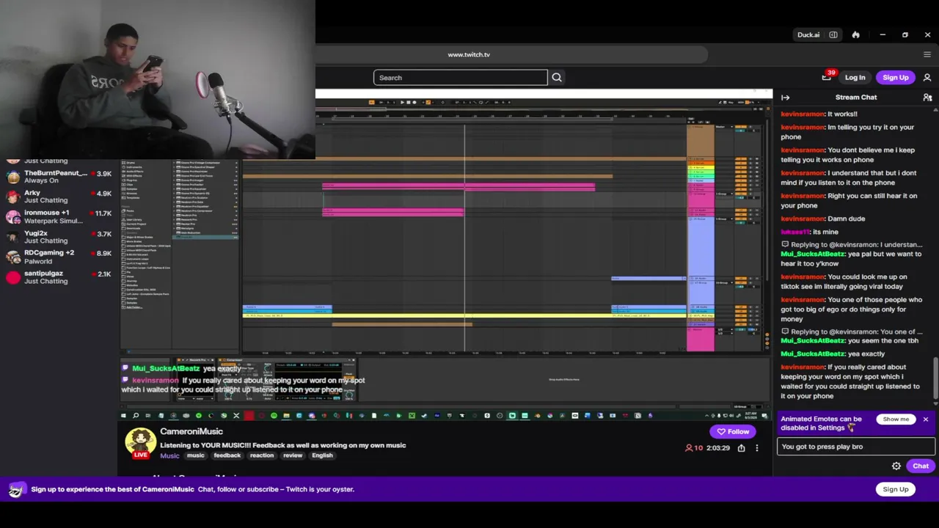This screenshot has height=528, width=939.
Task: Click the Duck.ai button
Action: pyautogui.click(x=808, y=34)
